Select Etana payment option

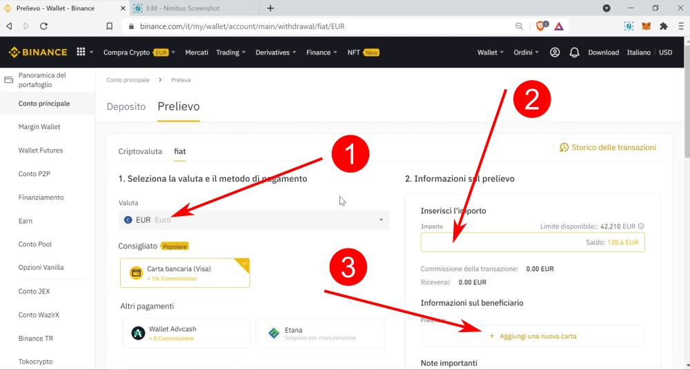click(x=322, y=333)
